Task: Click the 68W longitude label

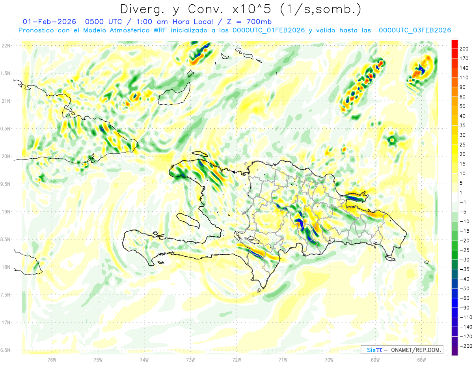Action: pos(421,360)
